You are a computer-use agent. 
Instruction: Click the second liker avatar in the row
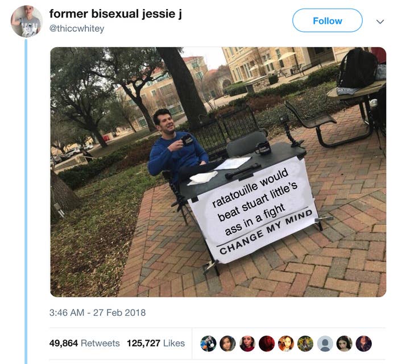227,344
